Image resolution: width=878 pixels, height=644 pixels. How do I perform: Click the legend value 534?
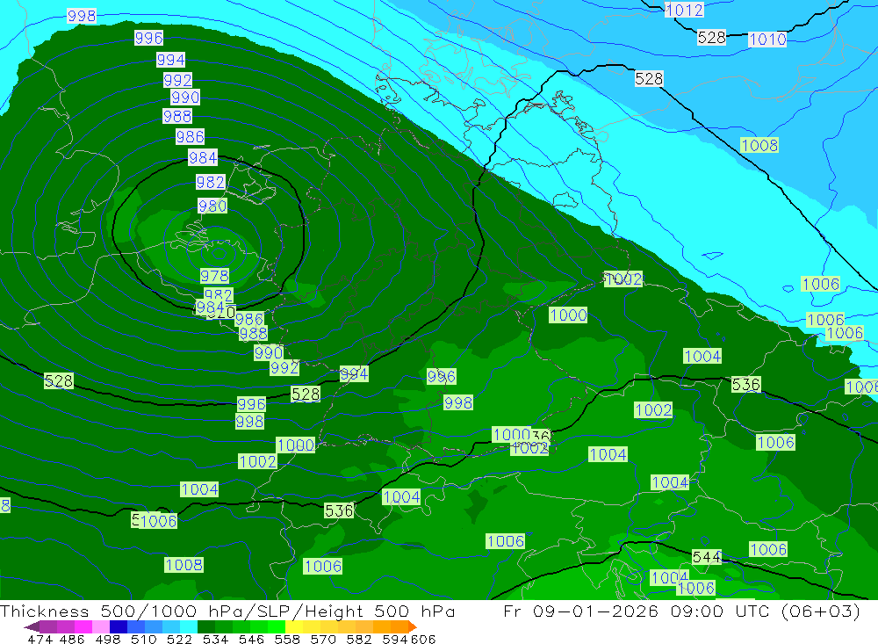[216, 639]
